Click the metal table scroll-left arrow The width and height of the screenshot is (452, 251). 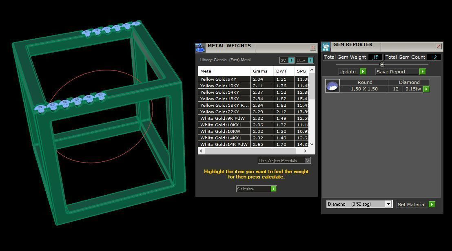[x=201, y=151]
